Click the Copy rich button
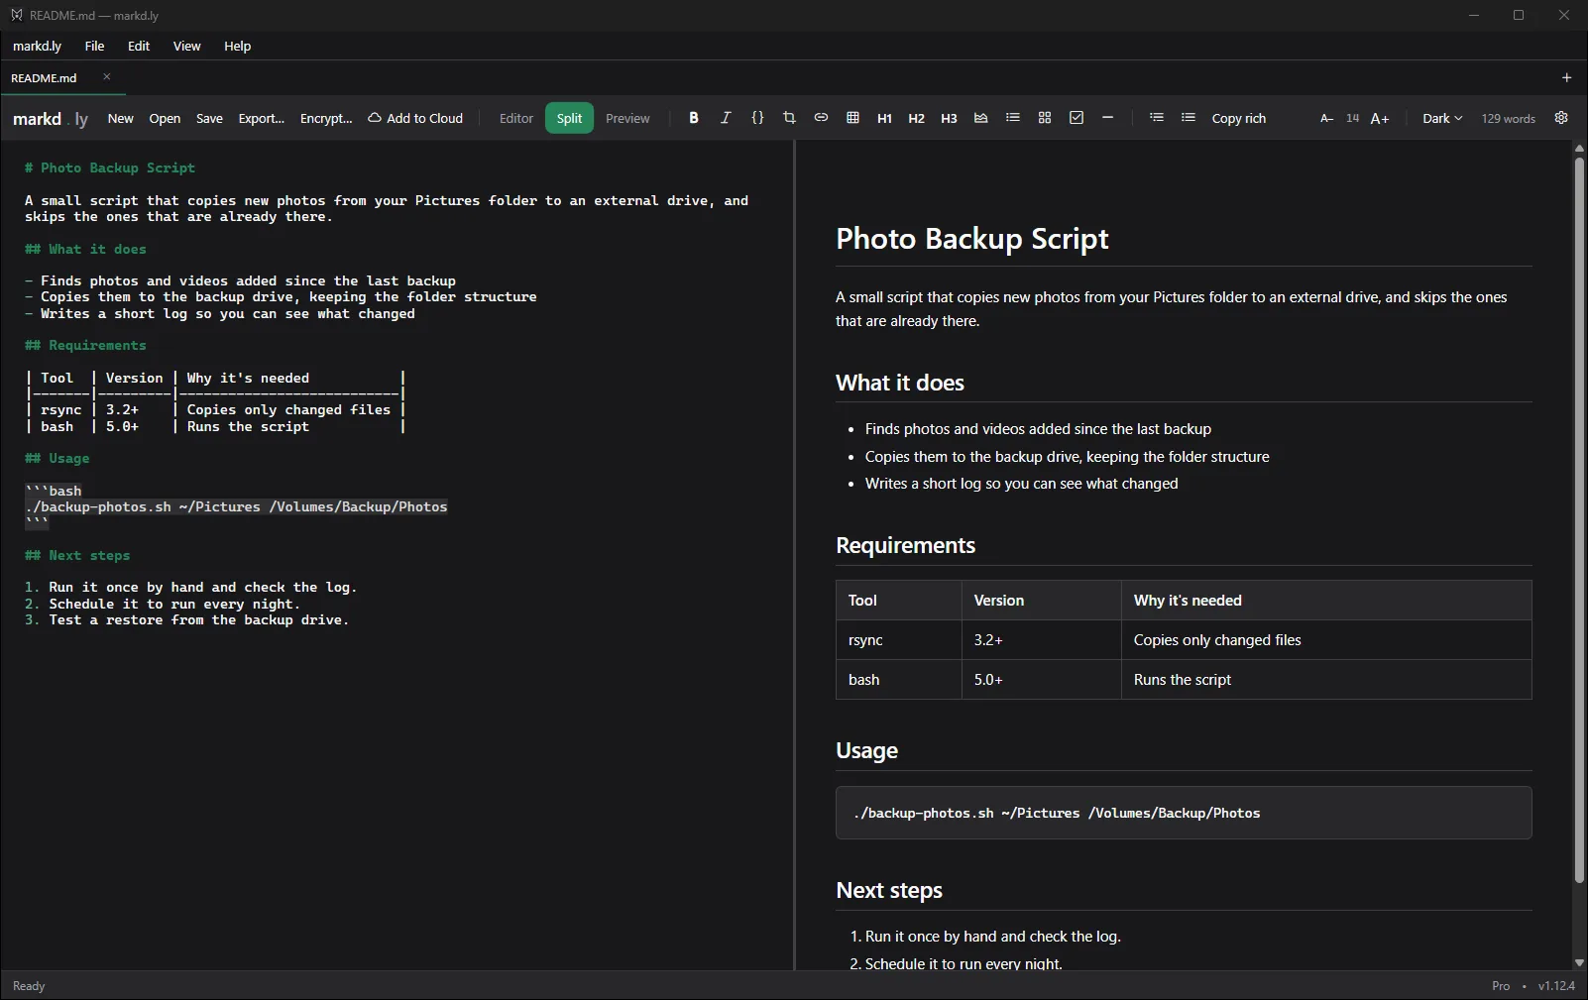 point(1239,118)
